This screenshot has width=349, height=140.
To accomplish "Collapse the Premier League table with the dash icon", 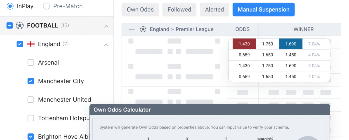I will pos(132,29).
